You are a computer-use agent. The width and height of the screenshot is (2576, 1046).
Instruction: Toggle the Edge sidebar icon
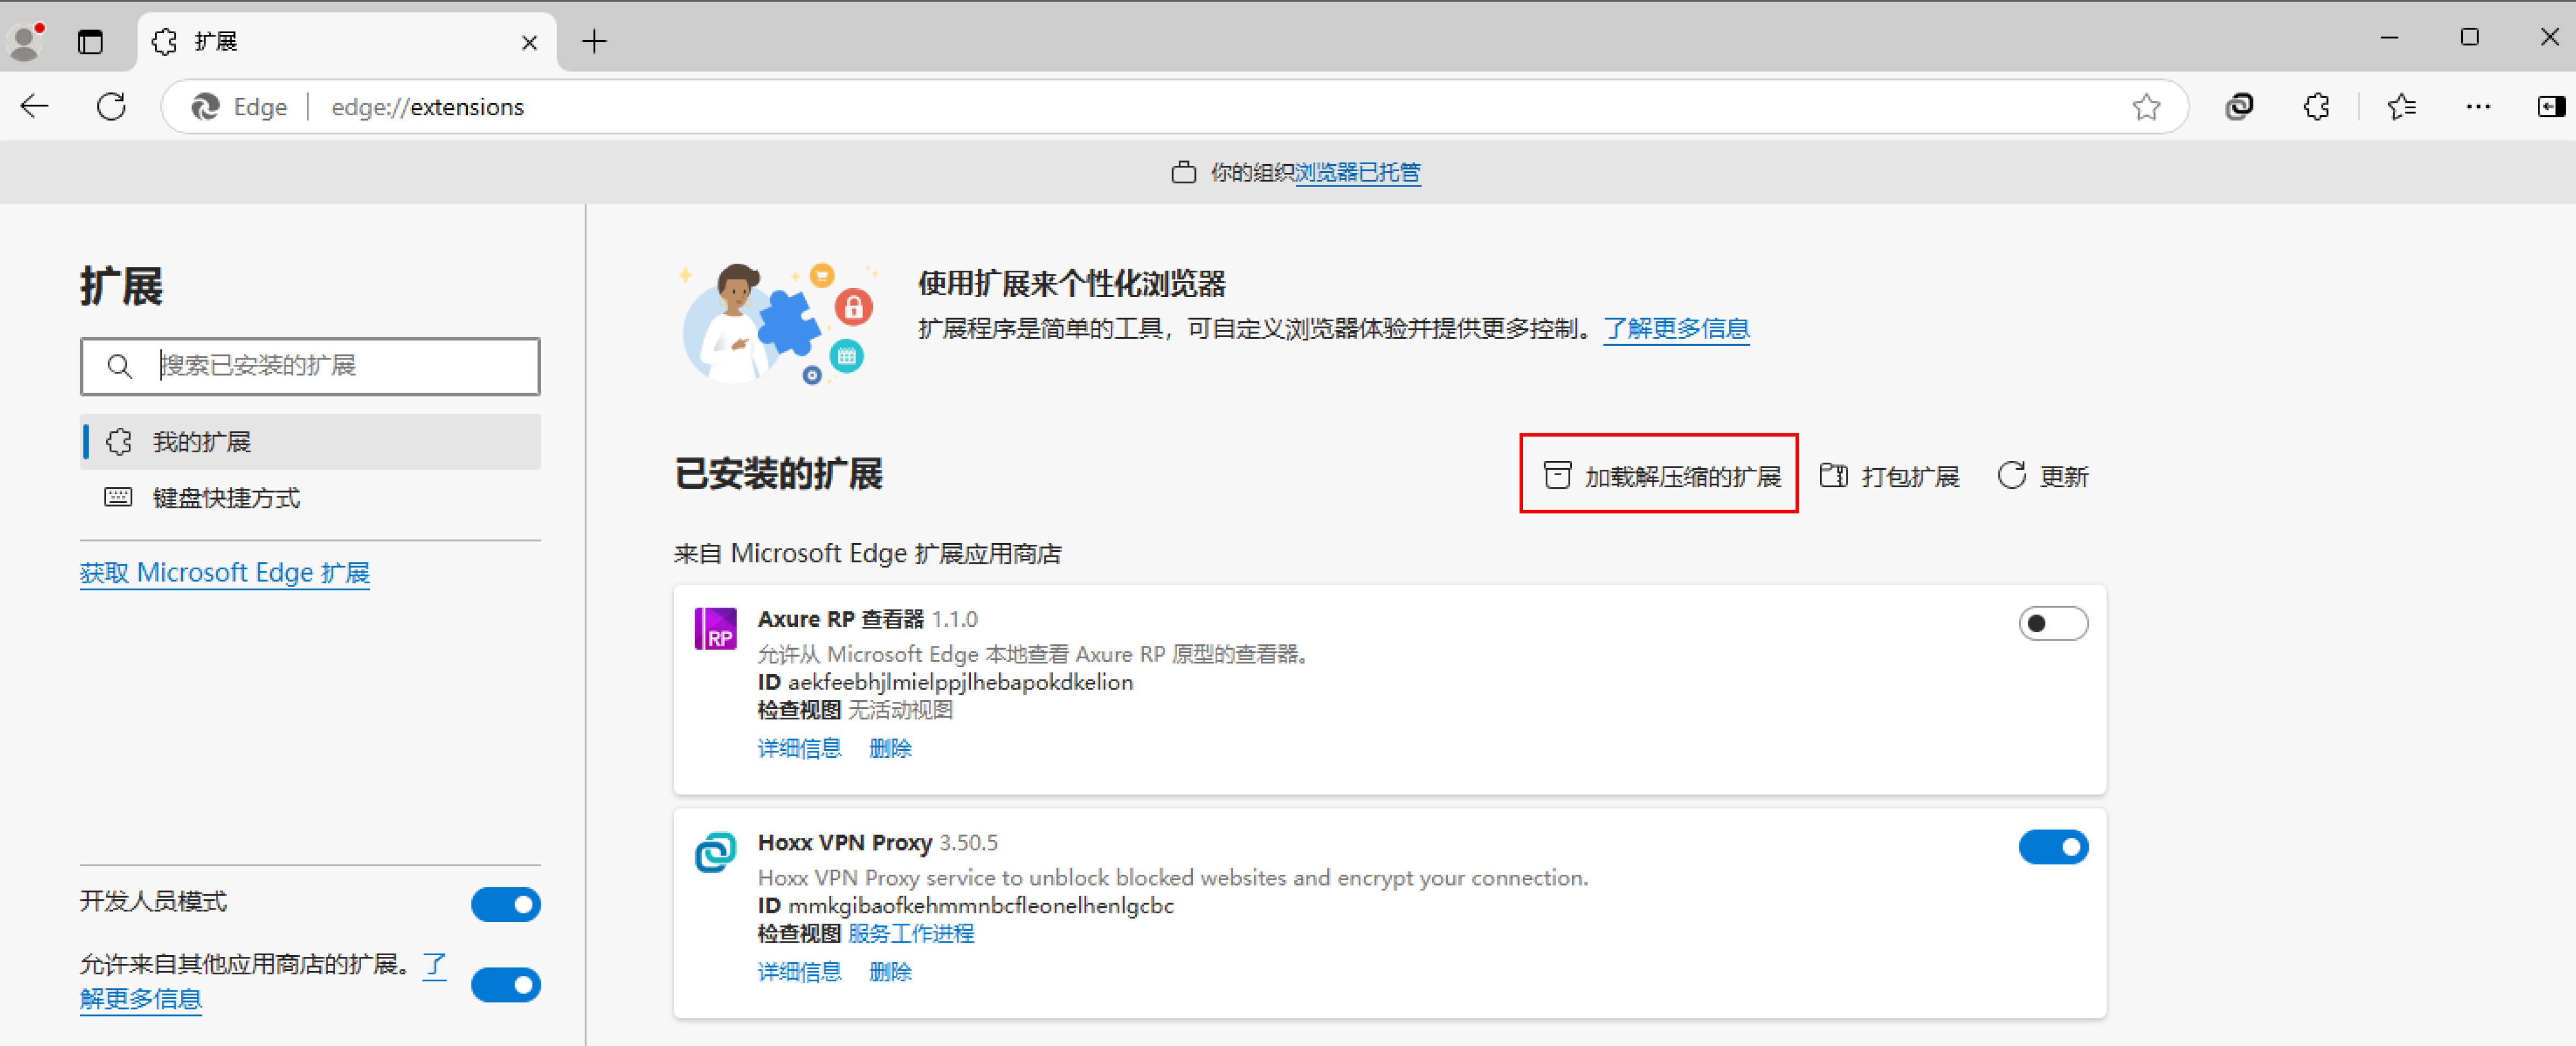coord(2551,106)
